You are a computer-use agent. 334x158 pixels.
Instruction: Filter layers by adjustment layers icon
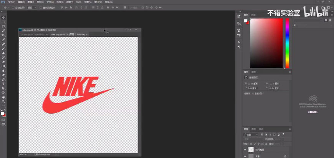[x=266, y=135]
